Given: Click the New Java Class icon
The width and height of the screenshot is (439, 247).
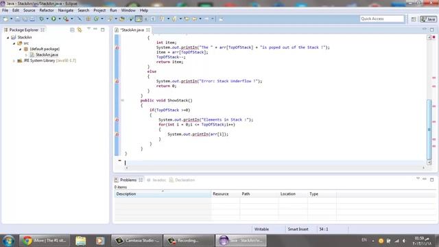Looking at the screenshot, I should coord(96,19).
